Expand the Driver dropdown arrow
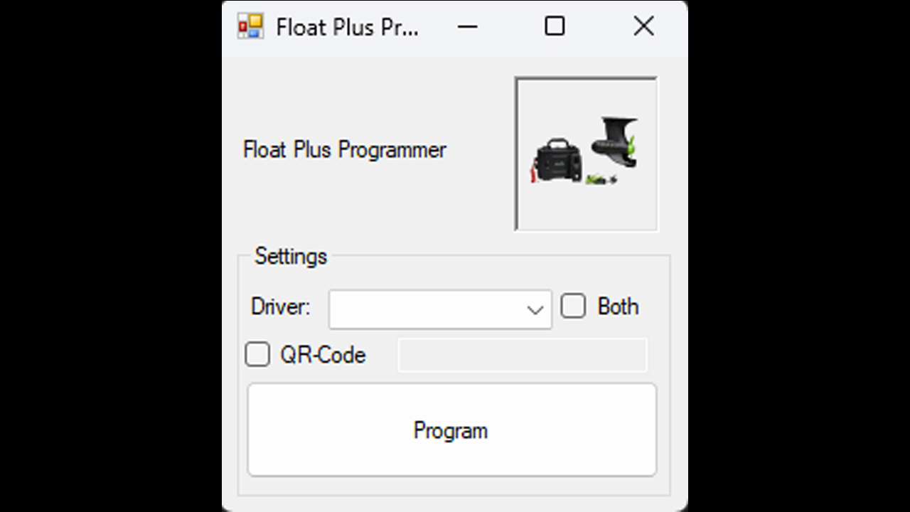Viewport: 910px width, 512px height. [x=535, y=309]
